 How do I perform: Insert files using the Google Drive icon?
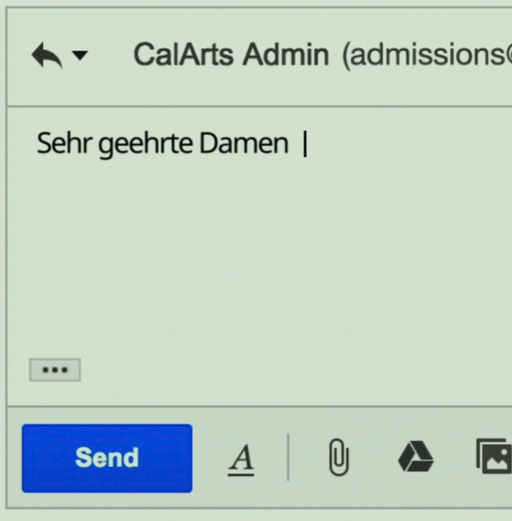click(416, 458)
